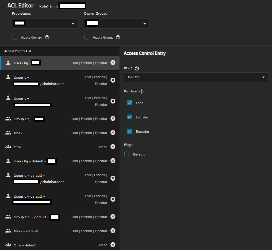Delete the User Obj – default entry

click(113, 161)
